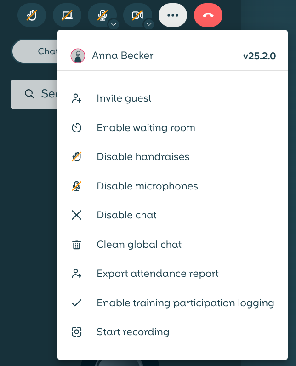Screen dimensions: 296x366
Task: Hang up with the red end-call button
Action: click(x=208, y=15)
